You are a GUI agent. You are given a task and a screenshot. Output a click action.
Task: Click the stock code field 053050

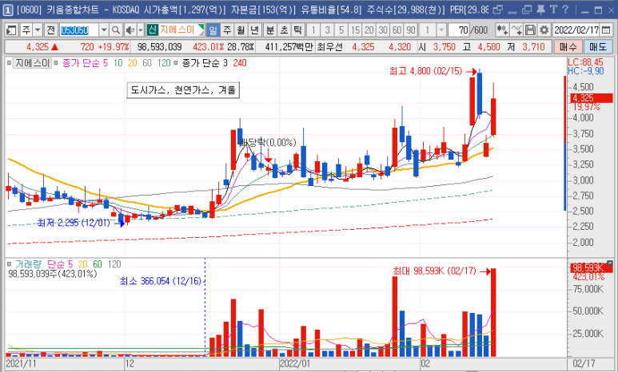coord(79,30)
